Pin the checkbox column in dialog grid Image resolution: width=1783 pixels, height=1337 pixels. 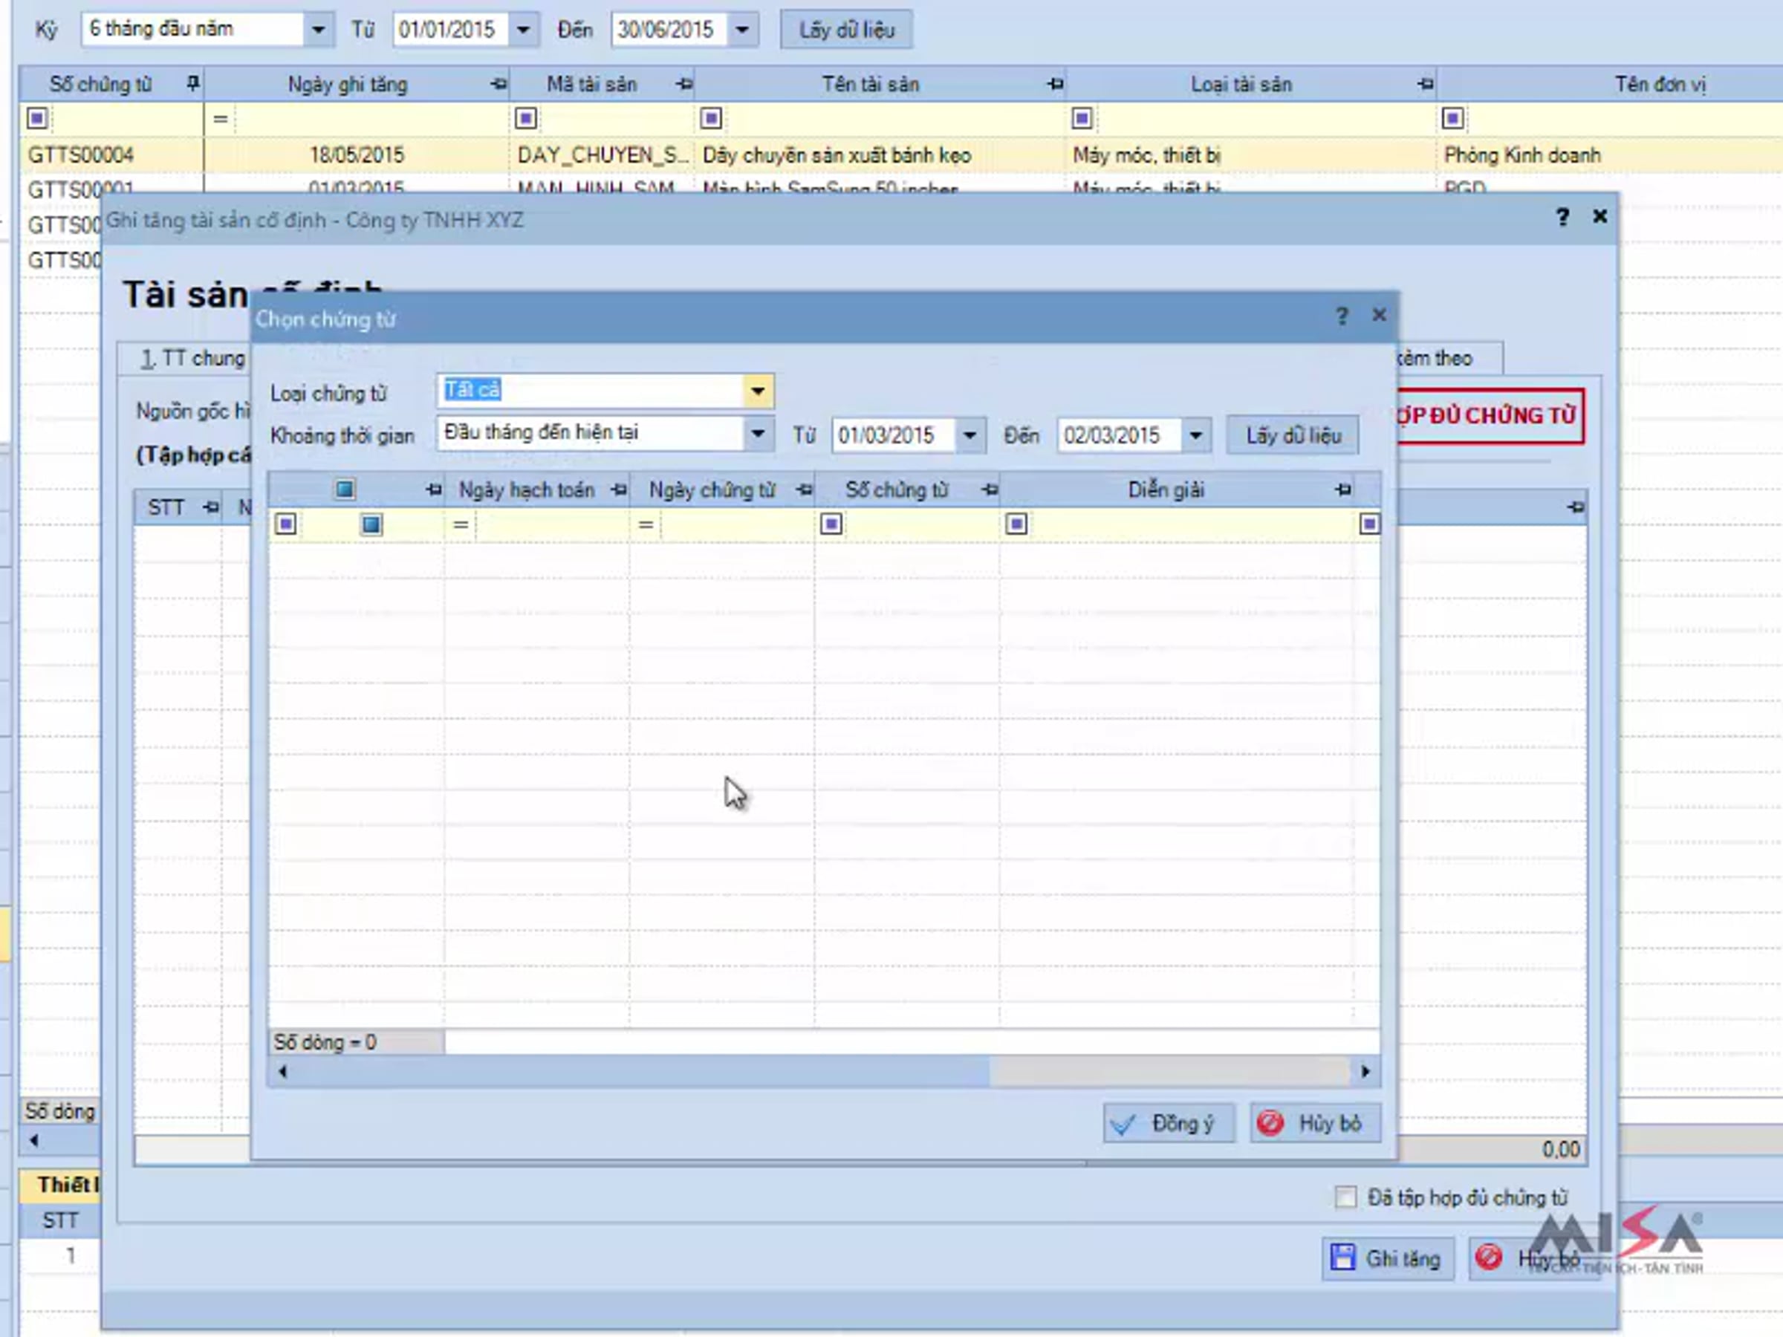[434, 489]
